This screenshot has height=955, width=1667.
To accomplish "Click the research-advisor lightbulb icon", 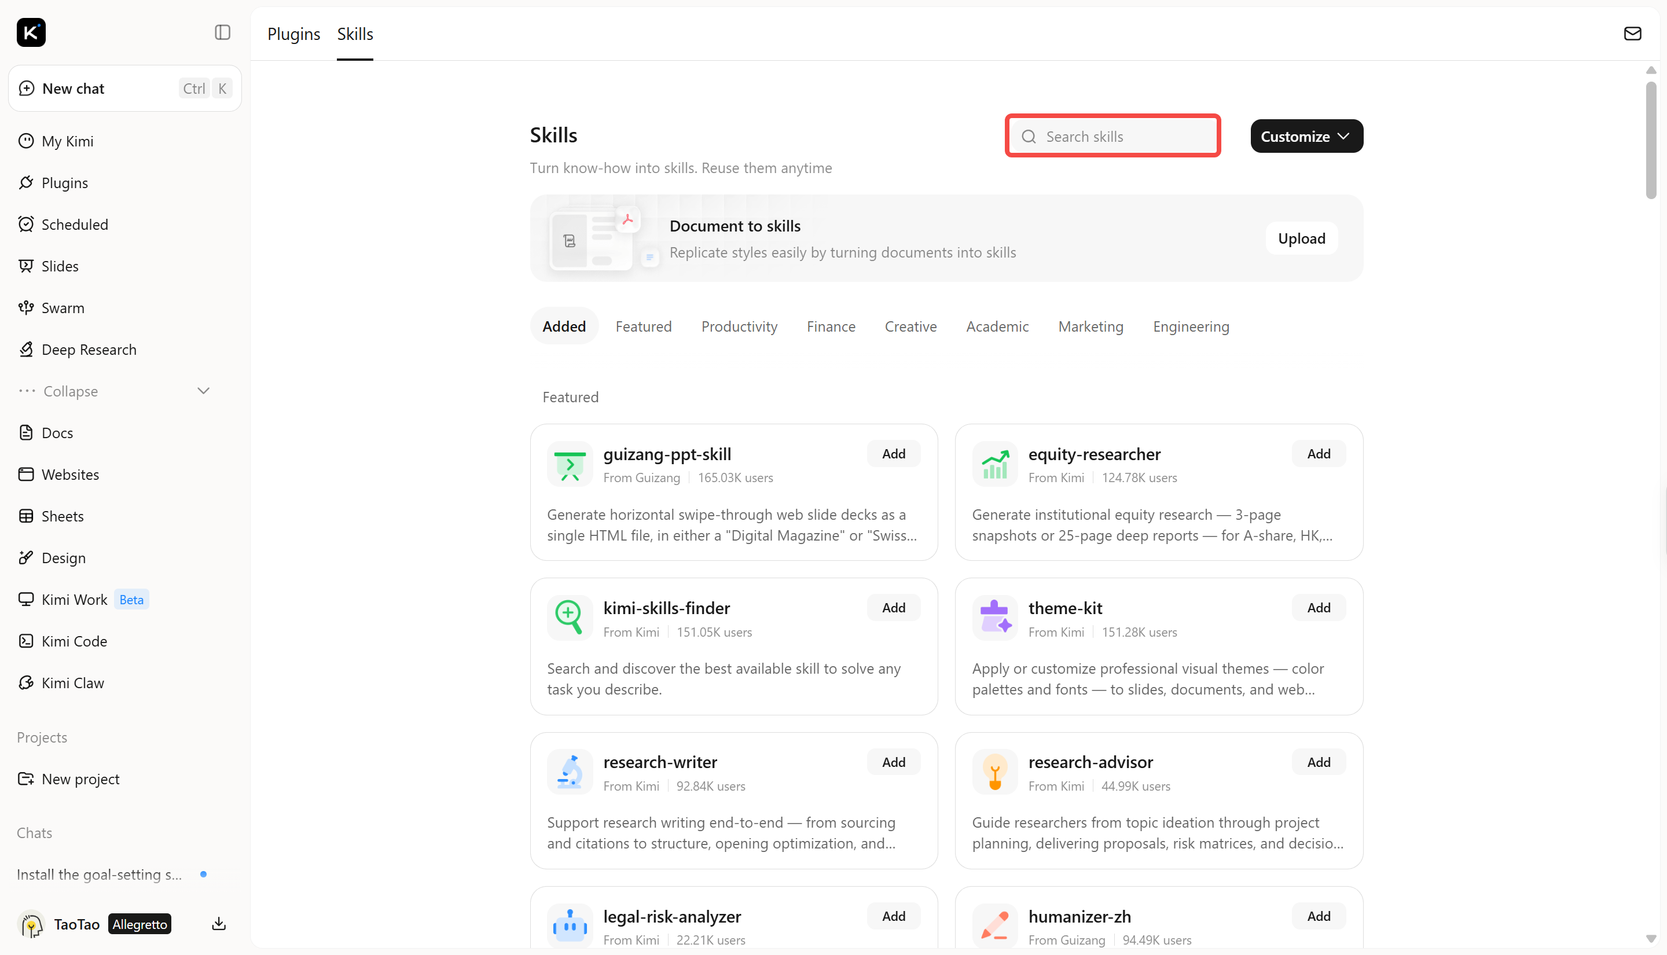I will [995, 773].
